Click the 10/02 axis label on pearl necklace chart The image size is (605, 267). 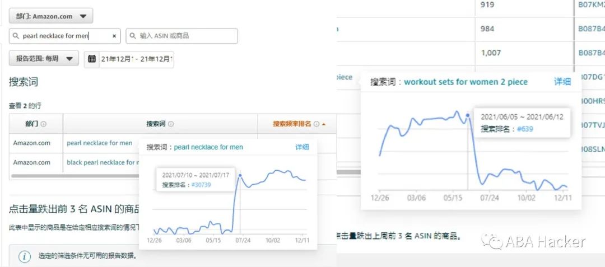tap(272, 240)
